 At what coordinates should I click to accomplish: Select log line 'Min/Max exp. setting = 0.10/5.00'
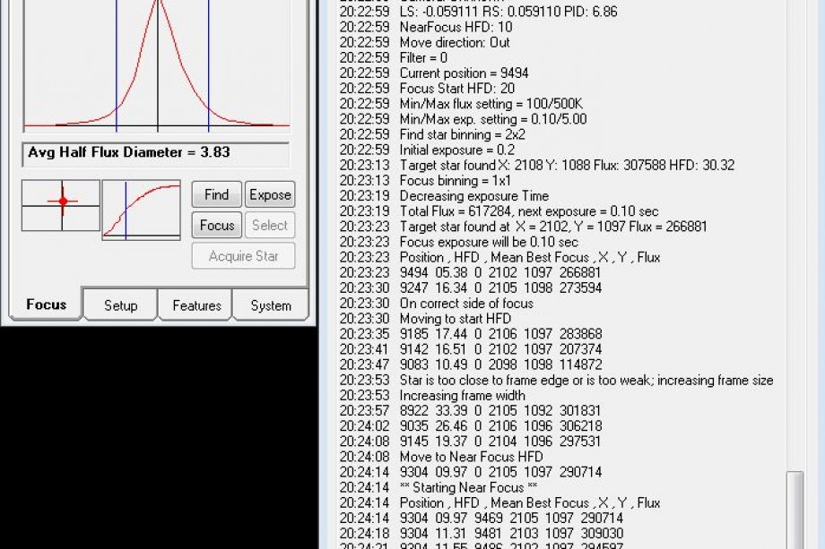463,119
